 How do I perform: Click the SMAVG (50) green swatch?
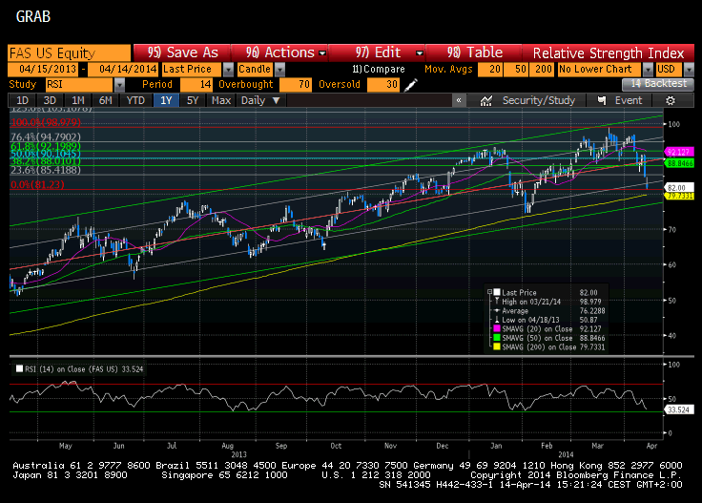click(x=497, y=338)
